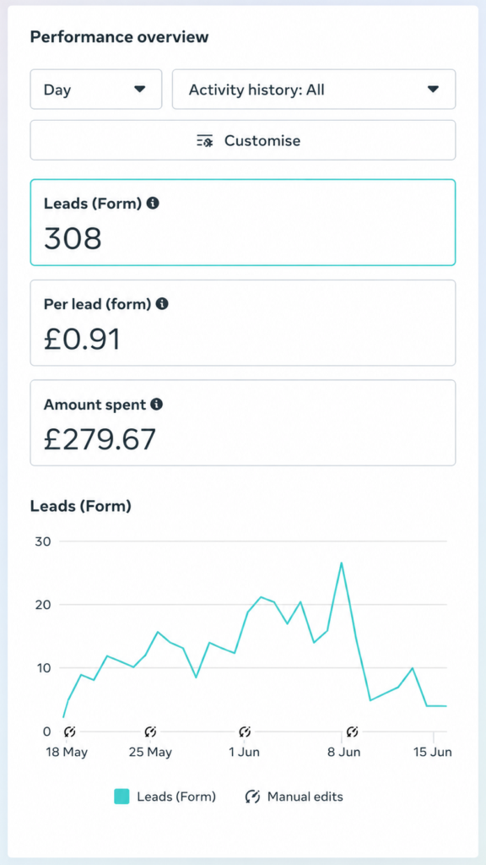
Task: Click the Manual edits legend label
Action: pos(305,797)
